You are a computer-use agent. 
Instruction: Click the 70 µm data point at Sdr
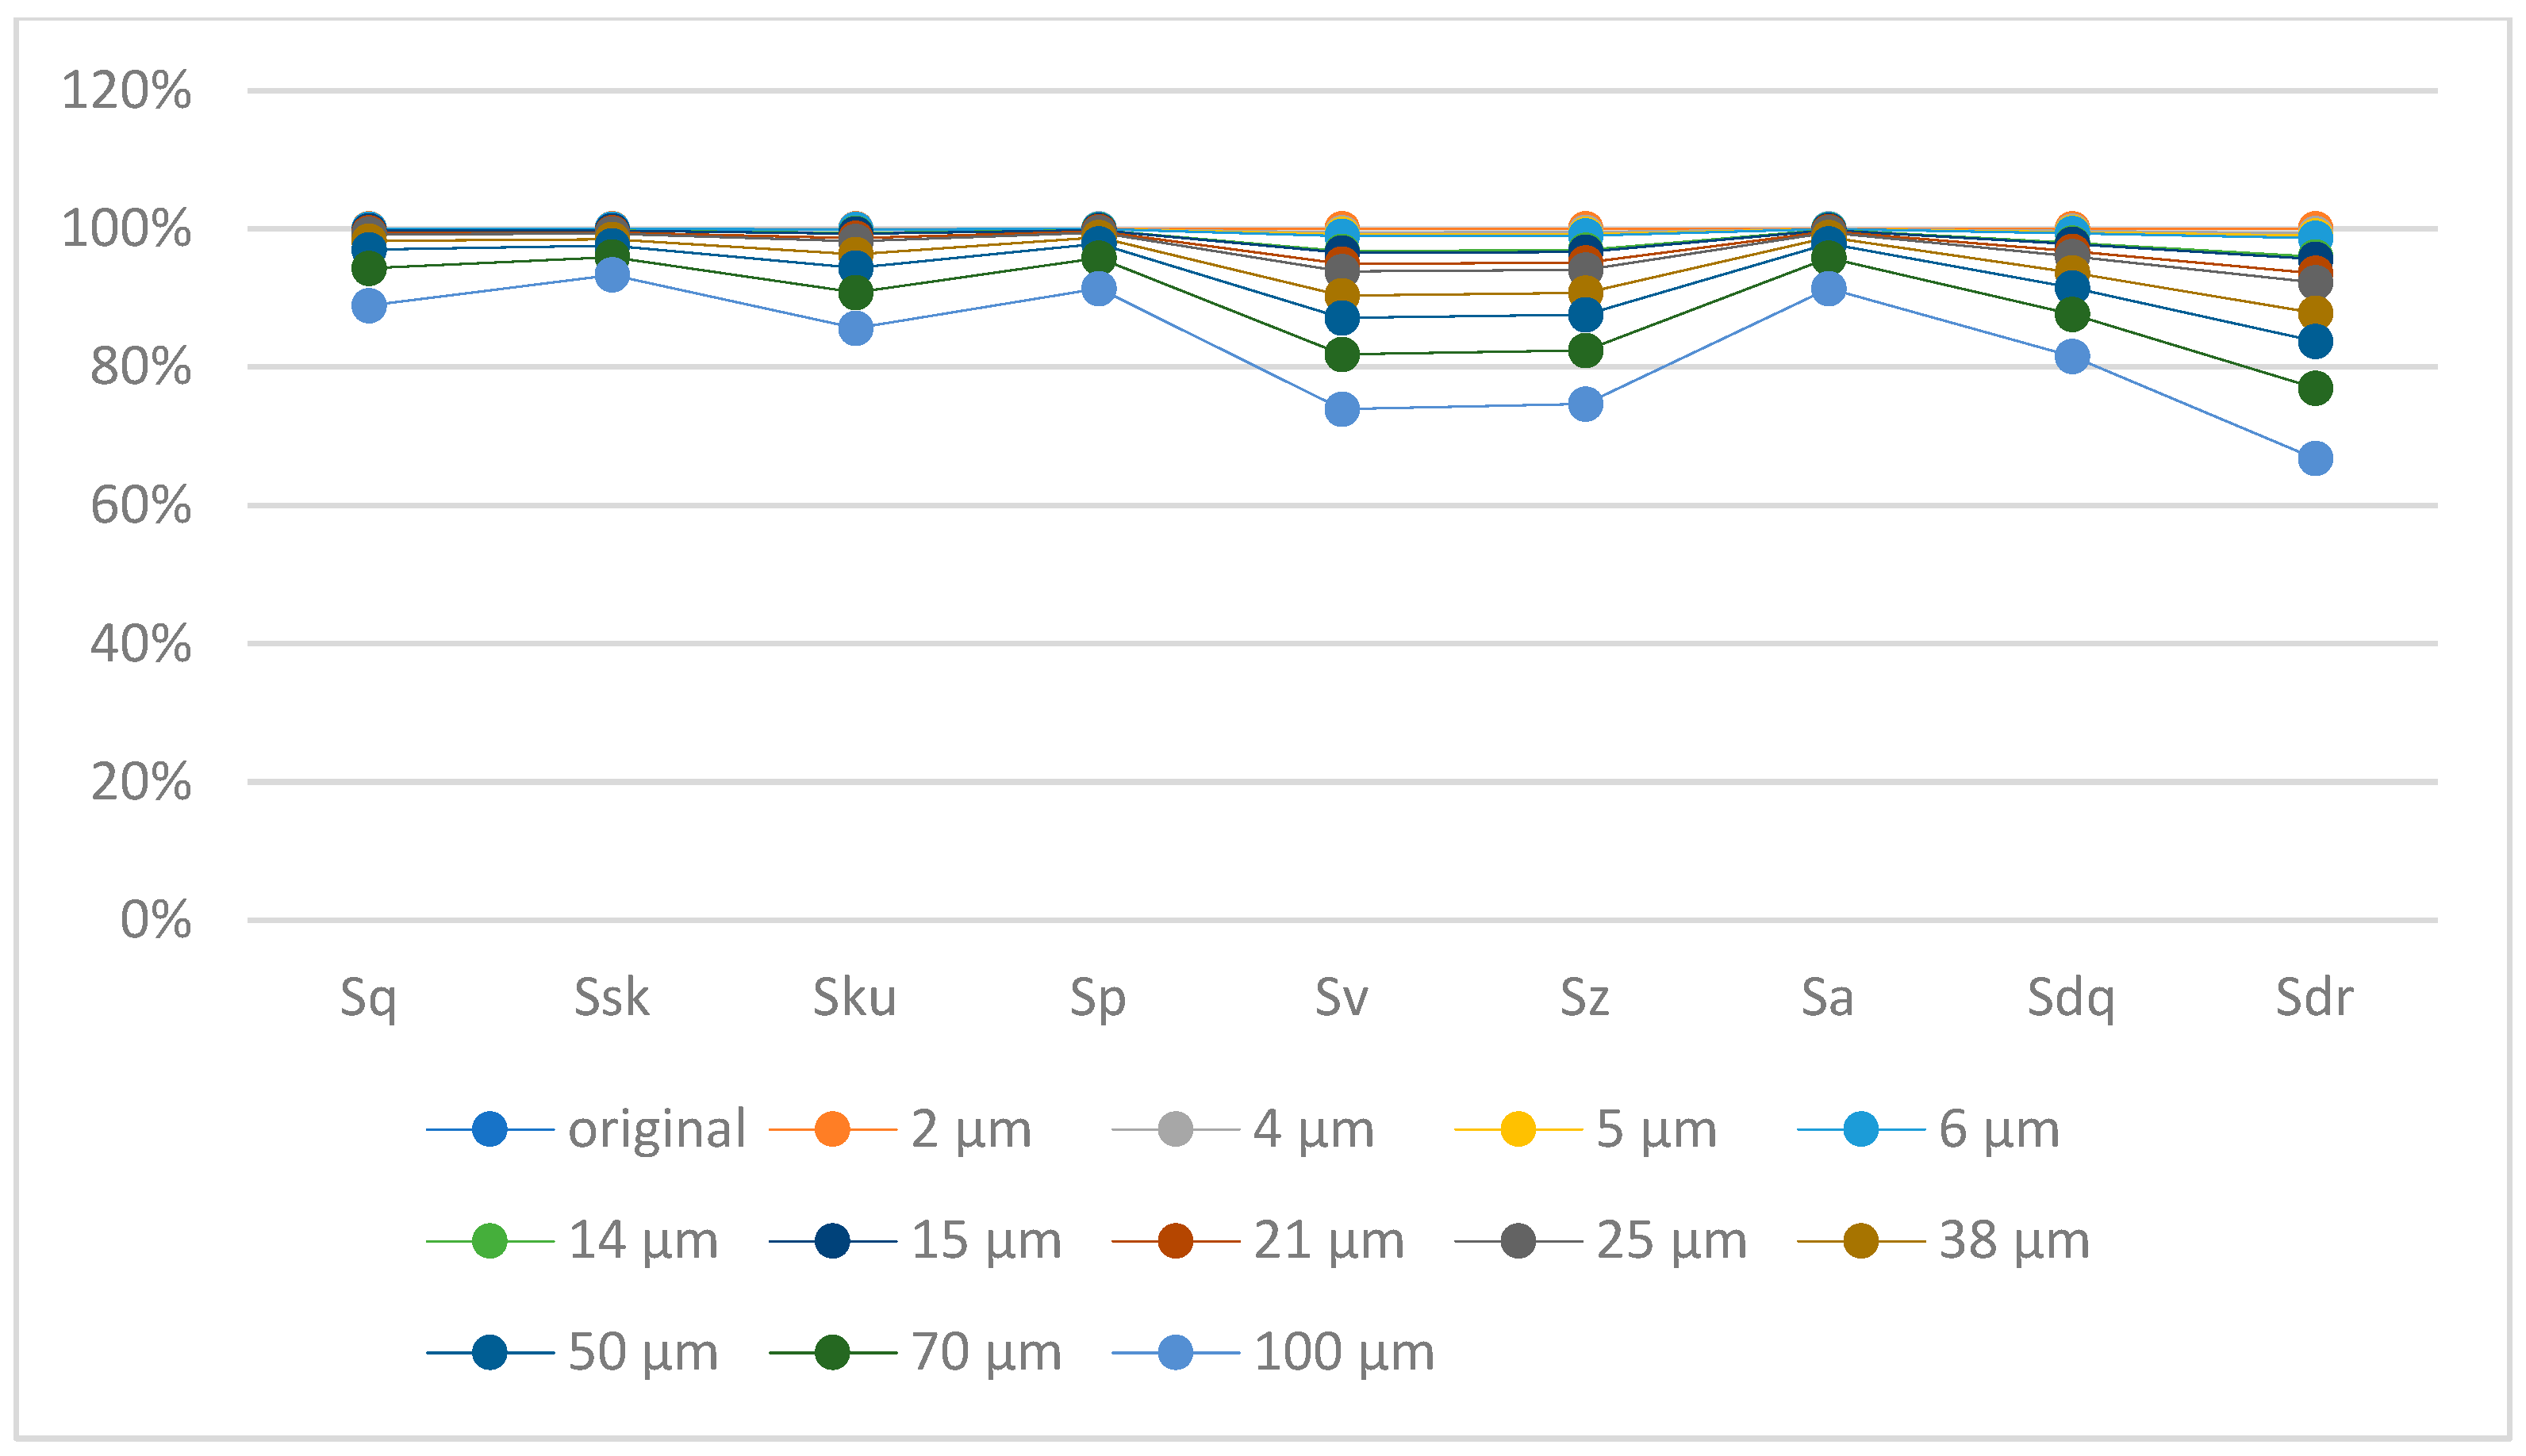point(2315,388)
